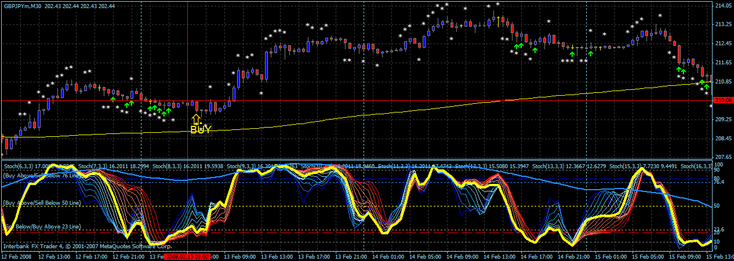Click the 12 Feb 2008 date label

click(x=16, y=256)
